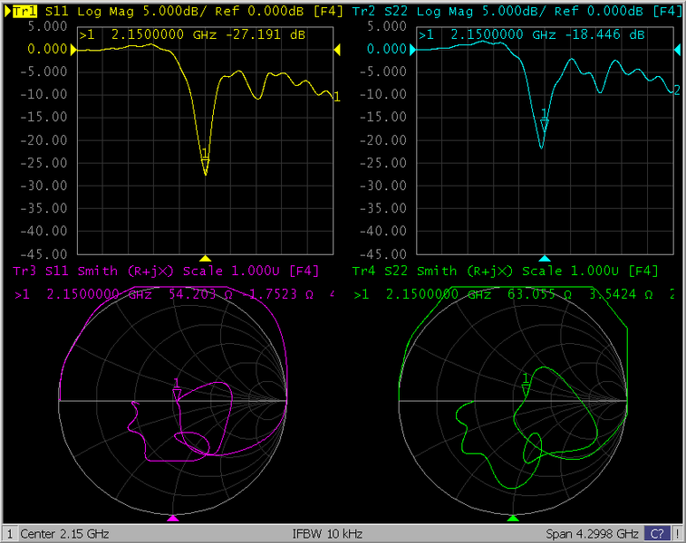The width and height of the screenshot is (686, 543).
Task: Click green marker triangle below S22 Smith chart
Action: pyautogui.click(x=513, y=518)
